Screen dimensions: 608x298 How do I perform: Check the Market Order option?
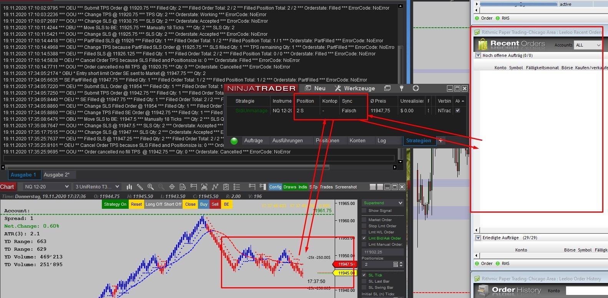tap(364, 220)
